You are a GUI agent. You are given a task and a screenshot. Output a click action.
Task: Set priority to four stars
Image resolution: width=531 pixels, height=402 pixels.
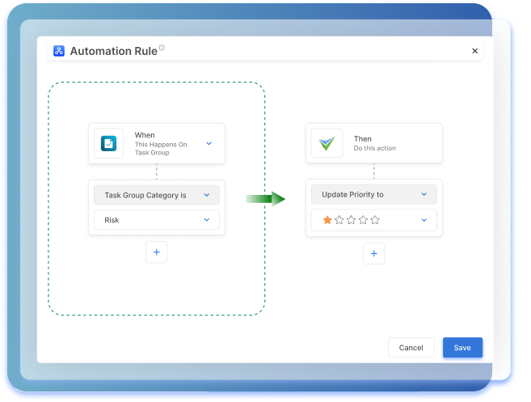tap(363, 220)
